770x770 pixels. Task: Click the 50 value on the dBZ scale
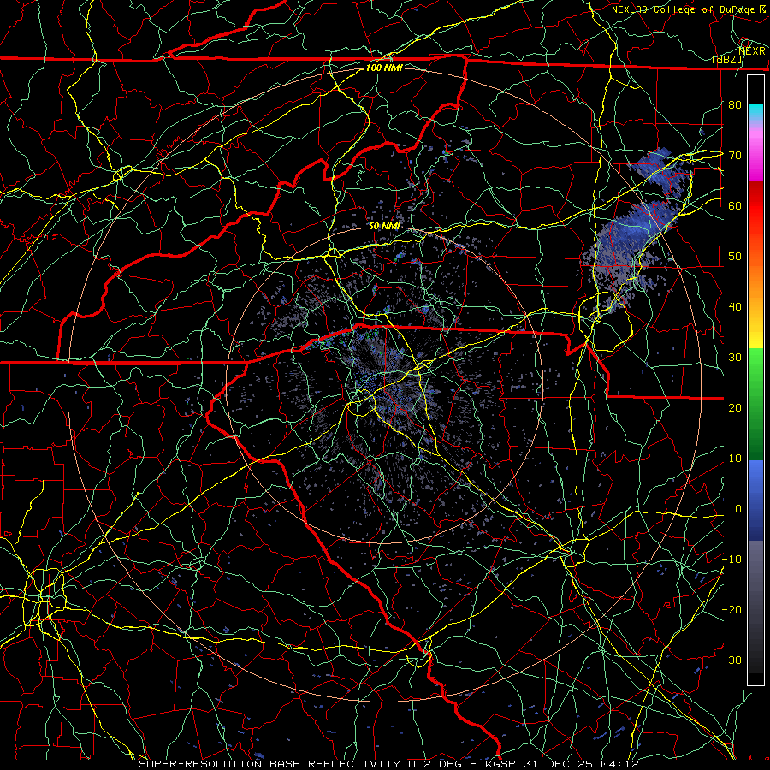pos(735,257)
